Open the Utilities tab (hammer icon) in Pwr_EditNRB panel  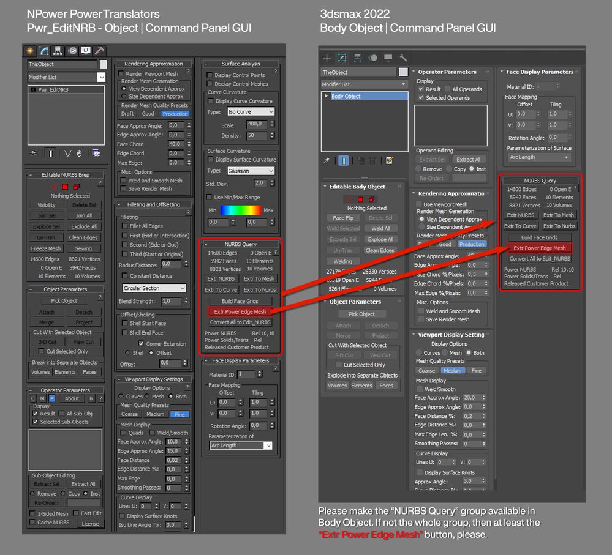99,51
